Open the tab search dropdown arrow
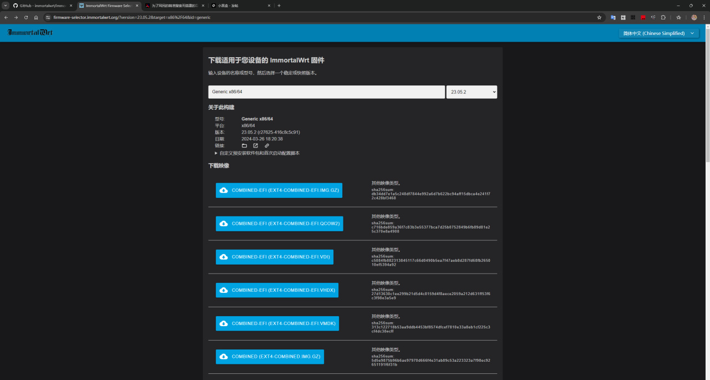Screen dimensions: 710x380 pos(6,6)
